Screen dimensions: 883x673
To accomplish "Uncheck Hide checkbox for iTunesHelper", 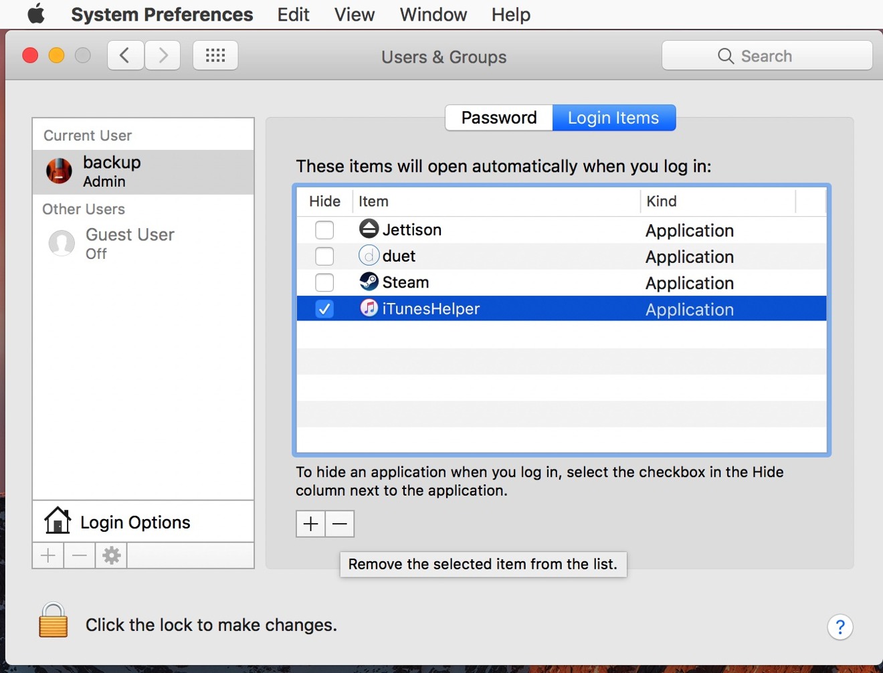I will 324,309.
